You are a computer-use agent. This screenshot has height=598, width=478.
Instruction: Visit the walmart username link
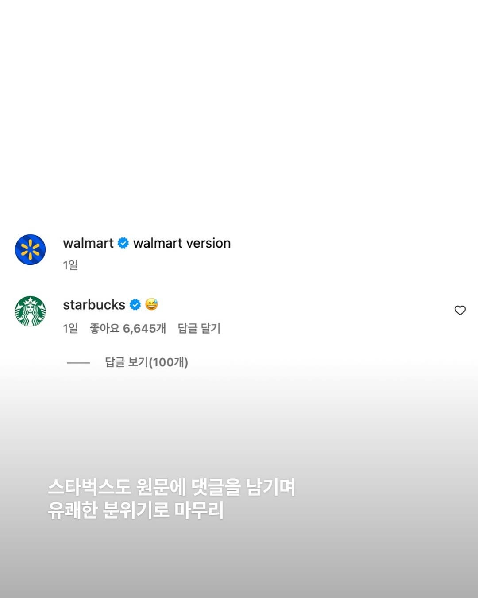pyautogui.click(x=88, y=243)
